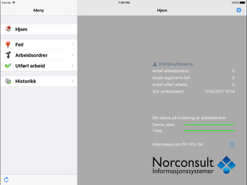The height and width of the screenshot is (185, 247).
Task: Click the Norconsult diamond logo
Action: click(226, 165)
